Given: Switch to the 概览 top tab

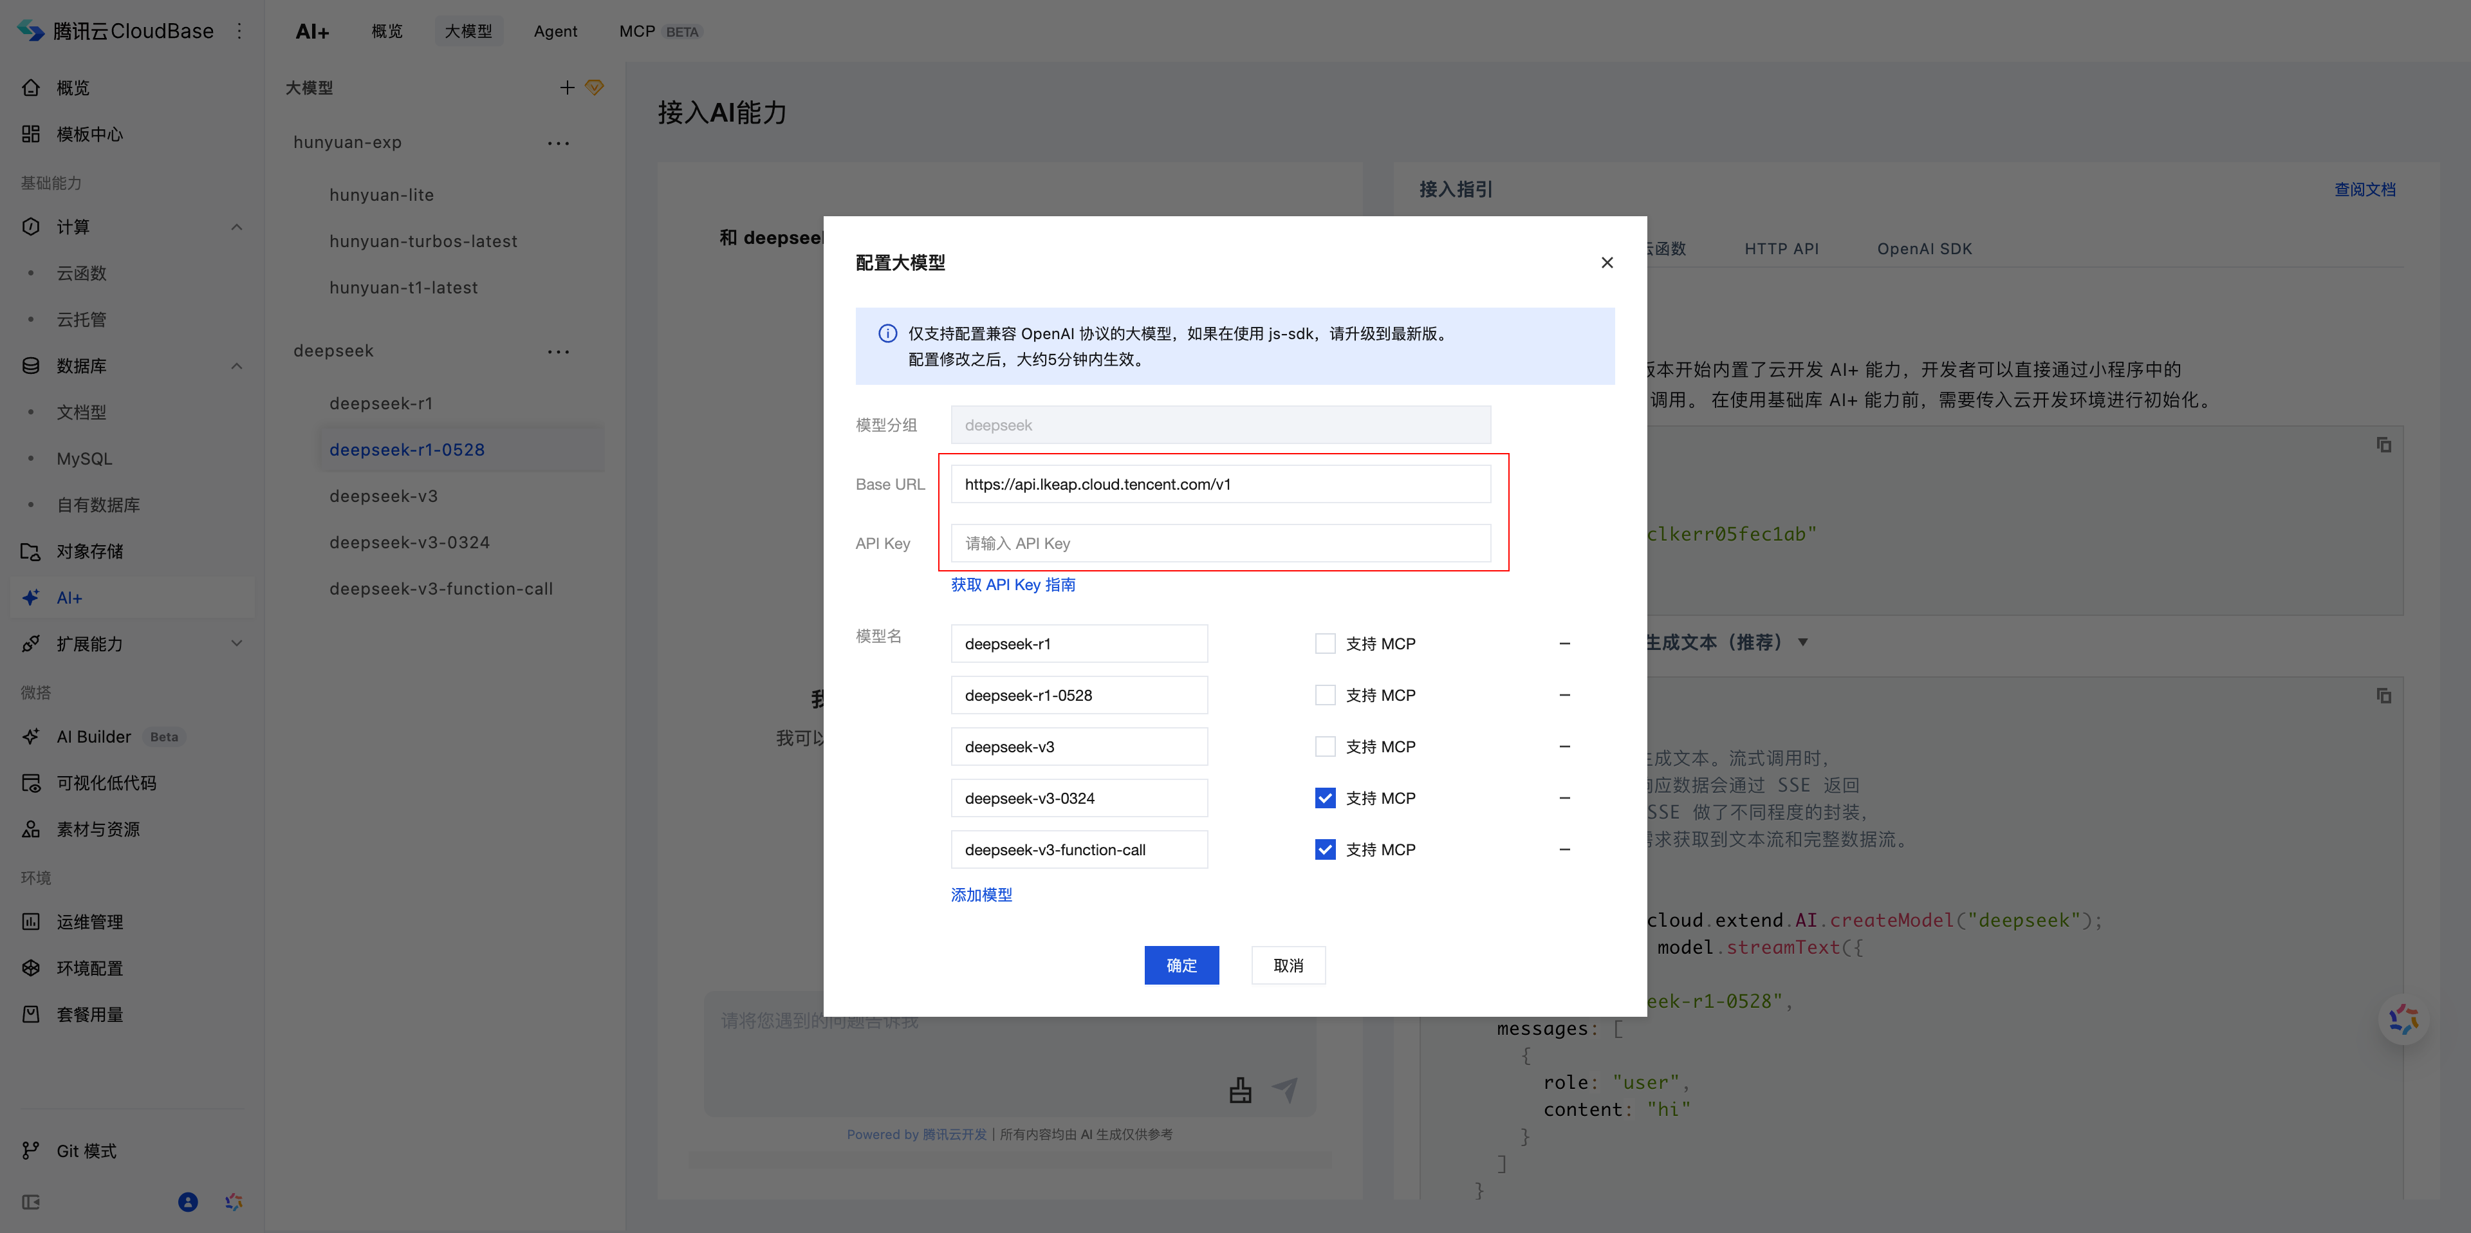Looking at the screenshot, I should pos(387,31).
